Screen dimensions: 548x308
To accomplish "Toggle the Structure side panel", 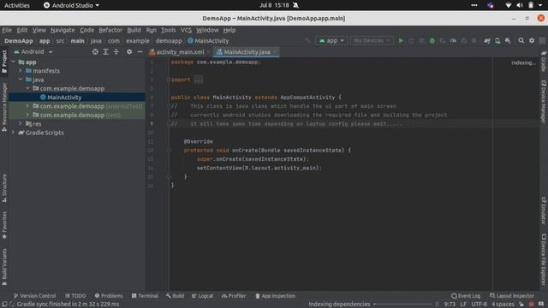I will click(x=4, y=188).
